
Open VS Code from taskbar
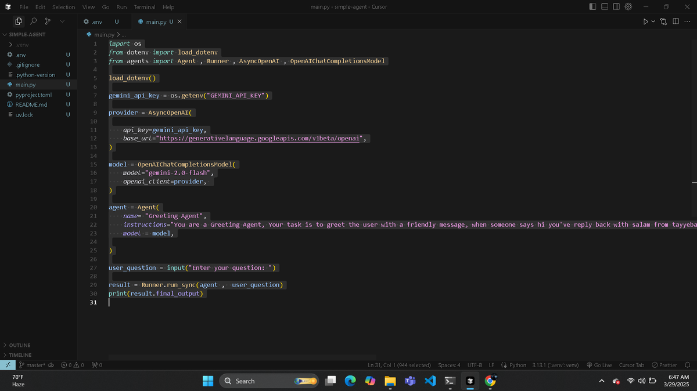coord(430,381)
